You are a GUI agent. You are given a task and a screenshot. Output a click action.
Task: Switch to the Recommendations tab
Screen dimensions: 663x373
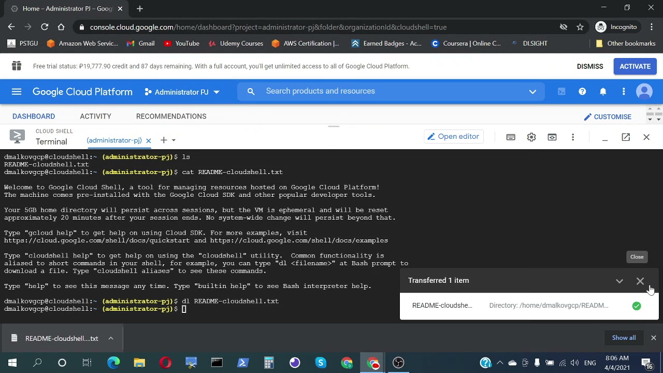click(171, 116)
